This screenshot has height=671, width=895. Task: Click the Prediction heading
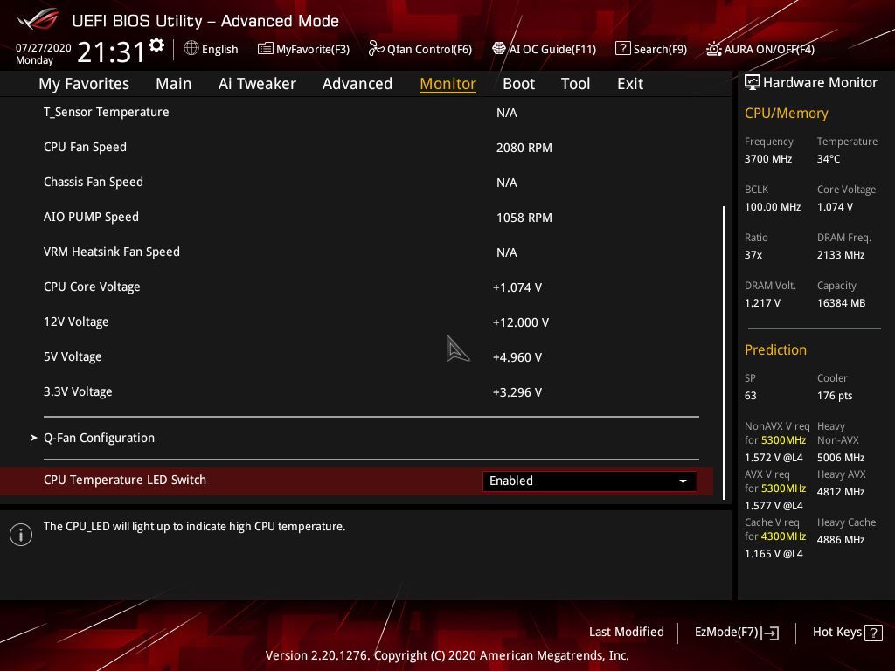coord(775,349)
